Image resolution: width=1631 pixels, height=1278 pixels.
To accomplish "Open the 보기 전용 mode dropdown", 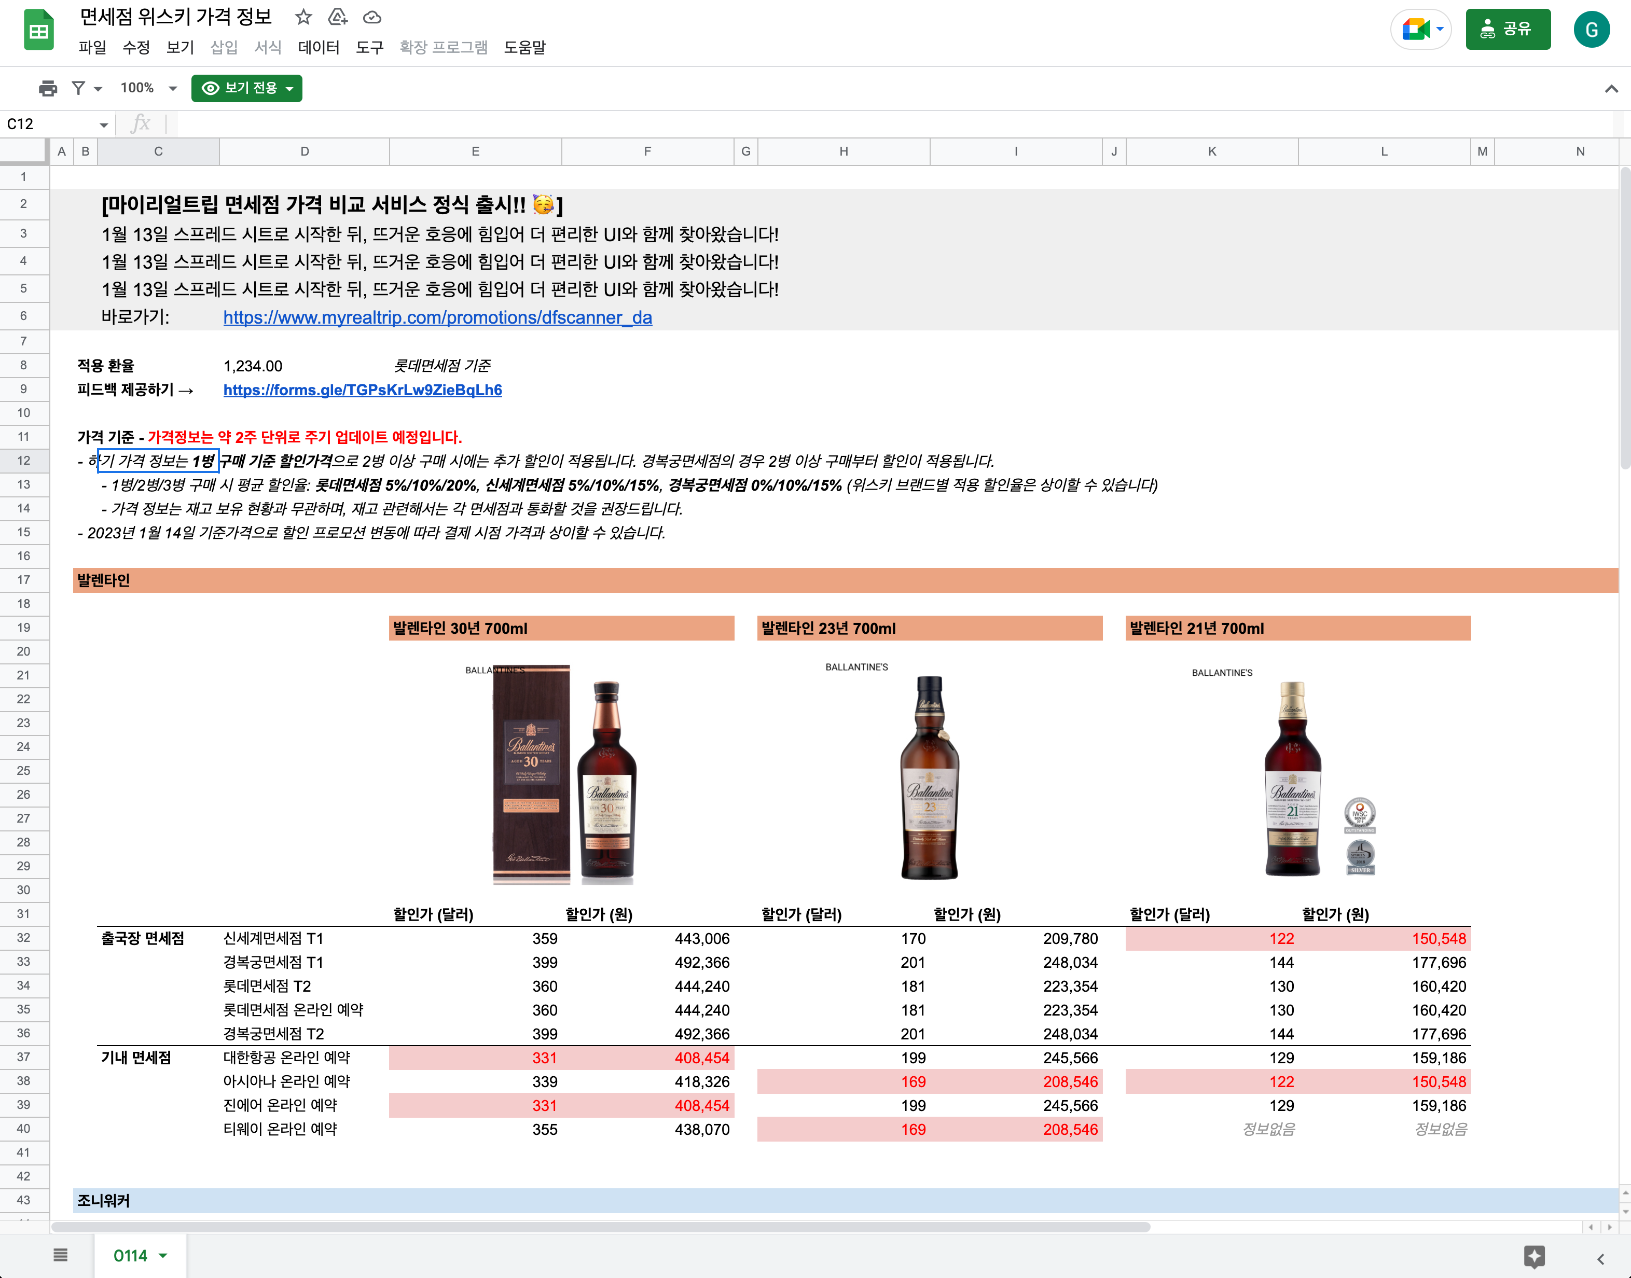I will [247, 88].
